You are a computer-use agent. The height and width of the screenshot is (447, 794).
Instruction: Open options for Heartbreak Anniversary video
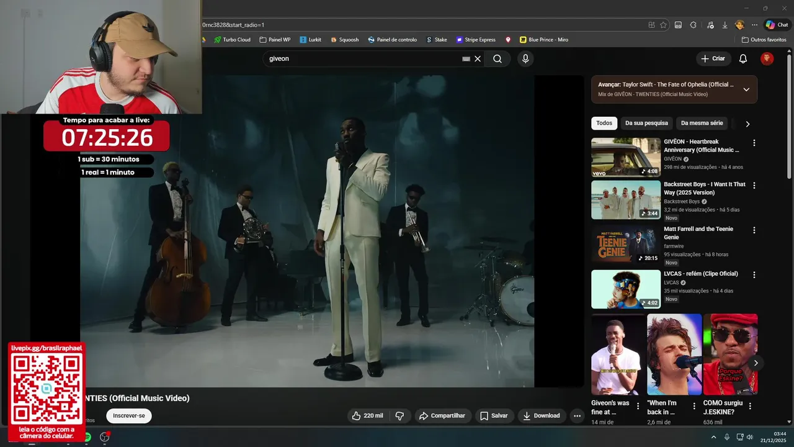(x=754, y=143)
